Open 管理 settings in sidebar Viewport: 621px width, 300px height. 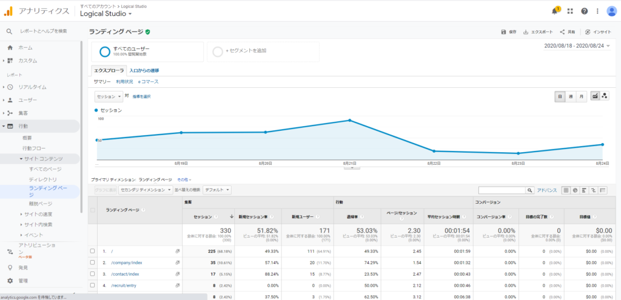pyautogui.click(x=23, y=281)
